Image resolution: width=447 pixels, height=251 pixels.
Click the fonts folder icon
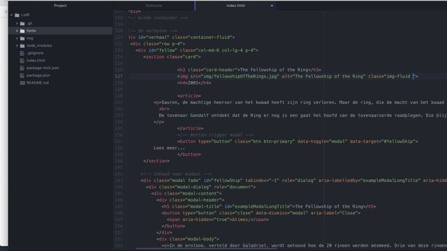[x=22, y=31]
